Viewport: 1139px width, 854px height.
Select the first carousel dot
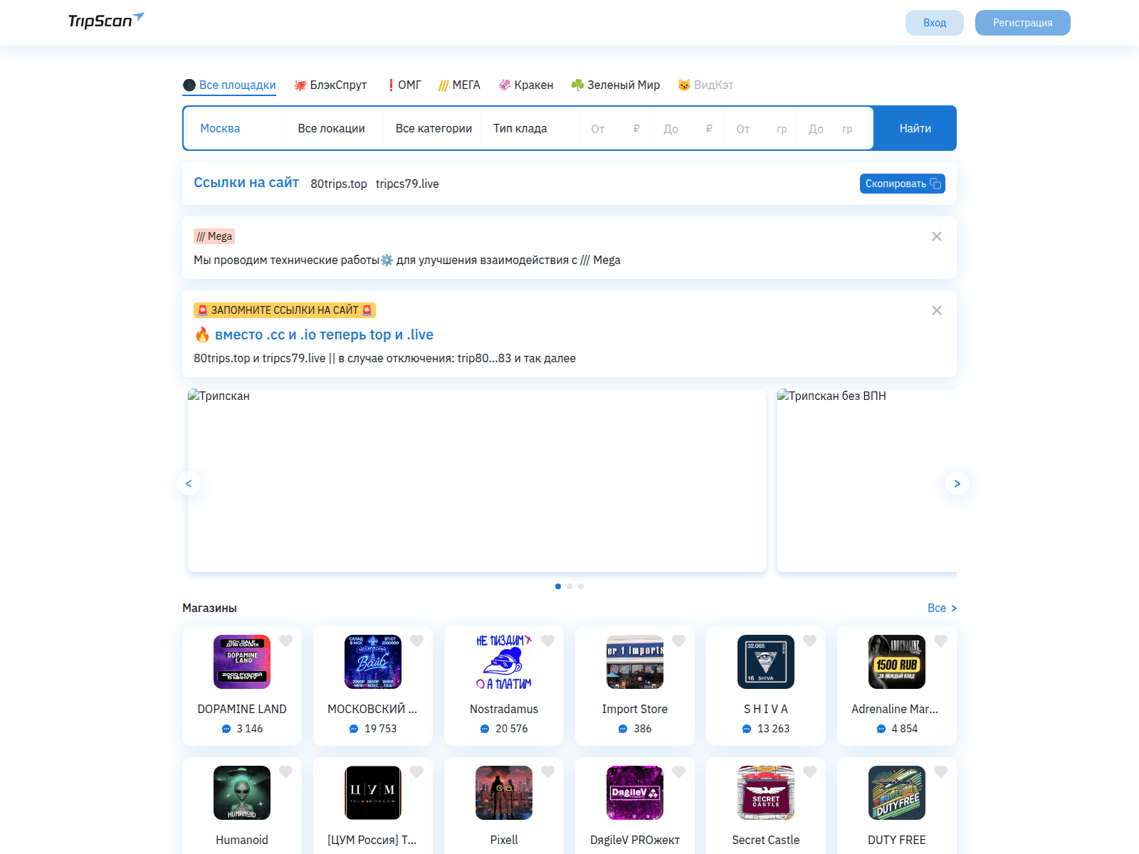(558, 586)
